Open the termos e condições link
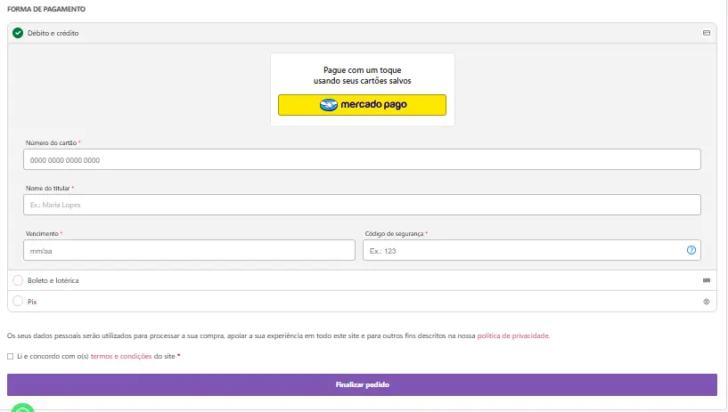This screenshot has width=728, height=412. [x=121, y=356]
